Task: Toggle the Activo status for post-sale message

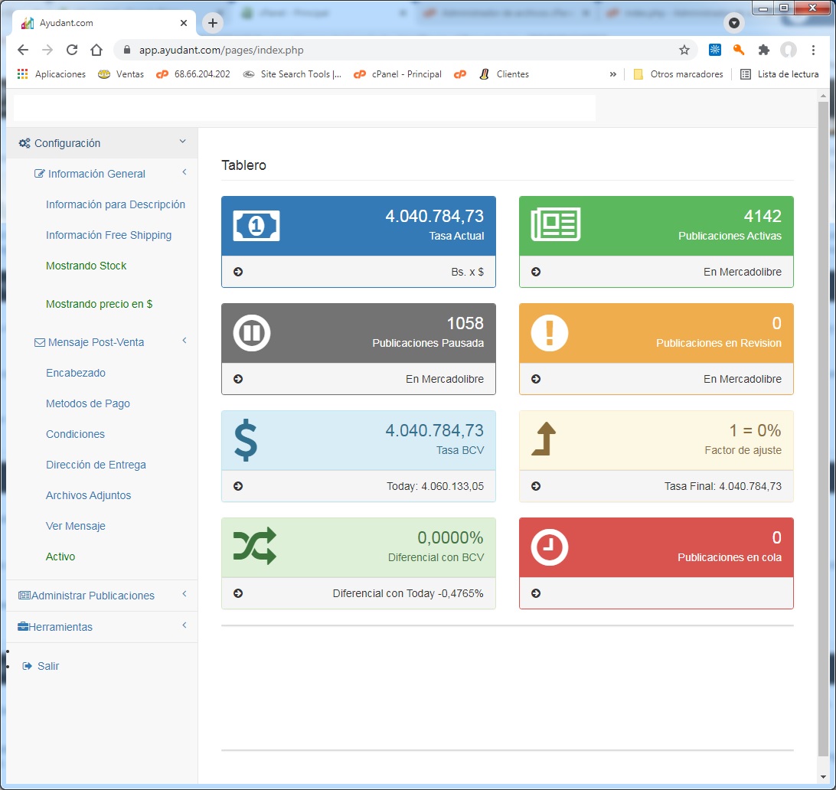Action: coord(60,557)
